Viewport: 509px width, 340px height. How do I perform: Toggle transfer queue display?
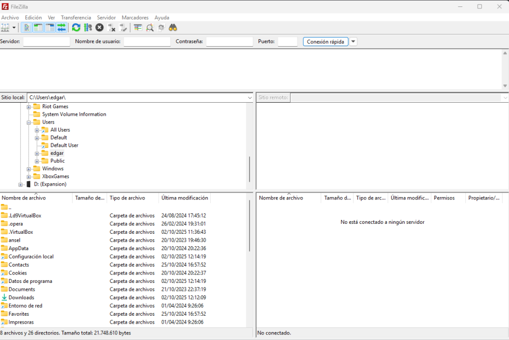pos(62,28)
